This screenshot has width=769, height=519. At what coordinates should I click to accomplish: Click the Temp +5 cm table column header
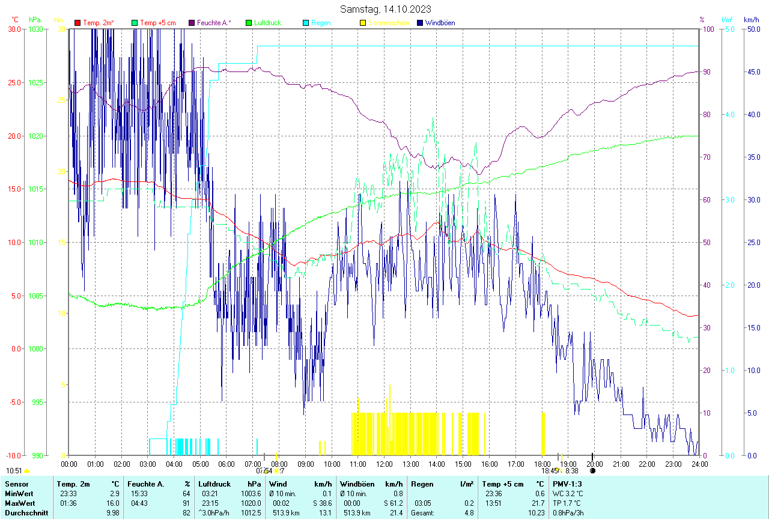pyautogui.click(x=503, y=484)
